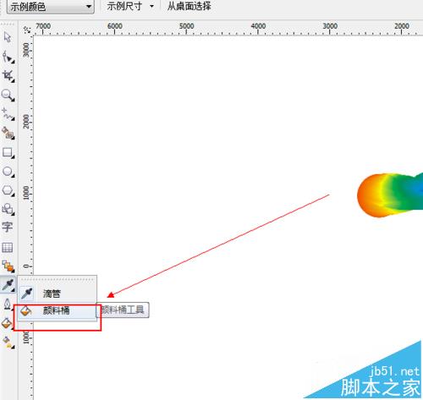Choose 颜料桶 from the flyout menu
Image resolution: width=423 pixels, height=400 pixels.
pos(58,310)
